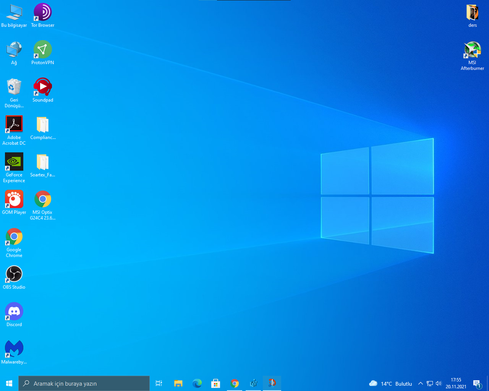Select the ders folder on the desktop
489x391 pixels.
click(473, 16)
